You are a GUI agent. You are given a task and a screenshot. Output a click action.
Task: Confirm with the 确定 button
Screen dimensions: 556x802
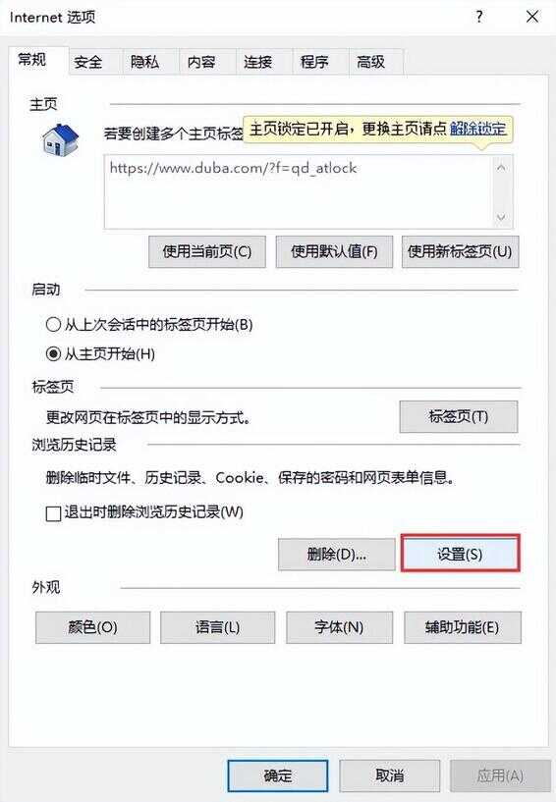pos(277,775)
